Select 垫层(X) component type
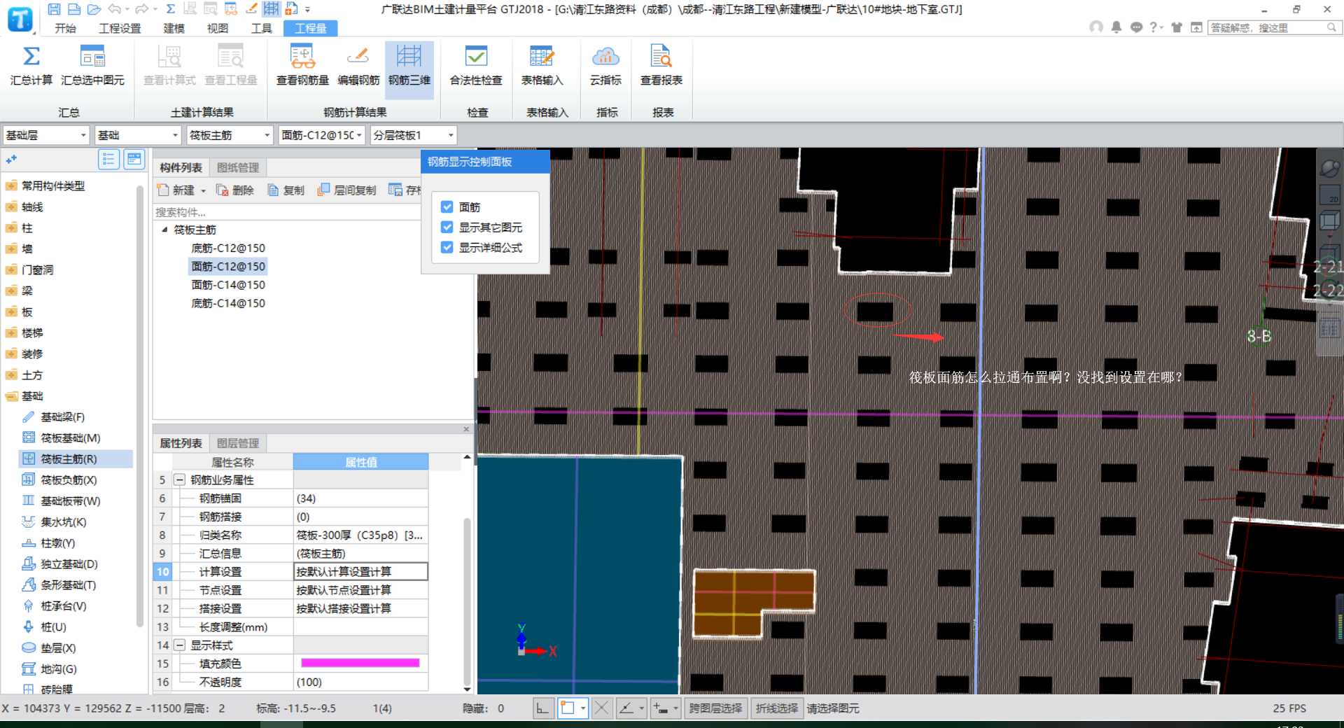 click(x=58, y=648)
